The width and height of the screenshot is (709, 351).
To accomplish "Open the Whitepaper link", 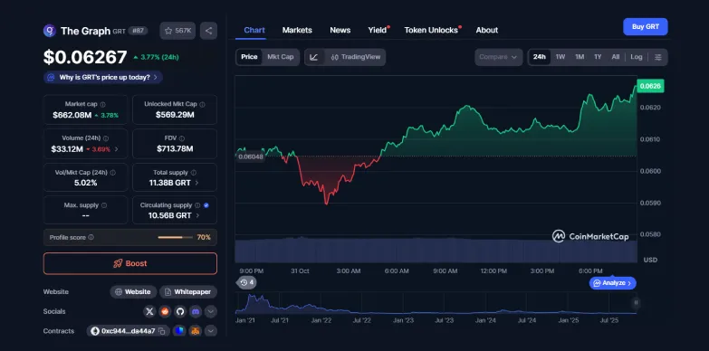I will point(188,292).
